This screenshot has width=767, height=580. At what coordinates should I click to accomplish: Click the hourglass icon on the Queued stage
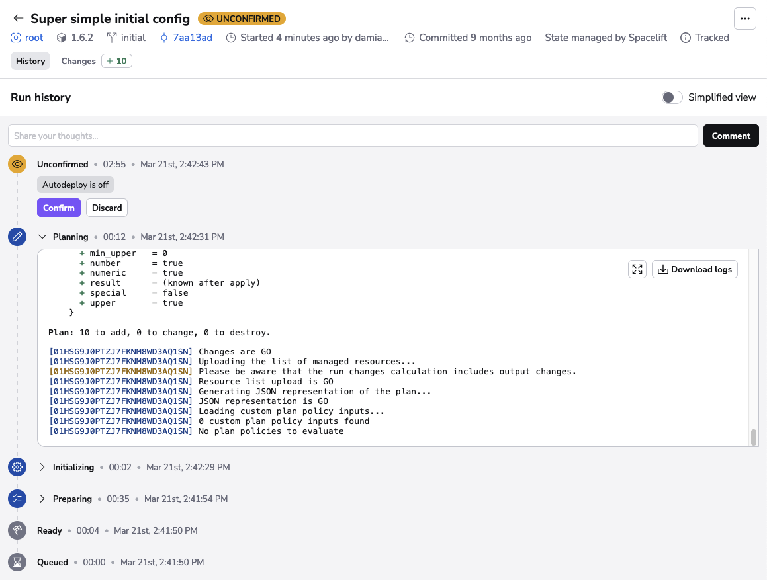click(x=17, y=562)
